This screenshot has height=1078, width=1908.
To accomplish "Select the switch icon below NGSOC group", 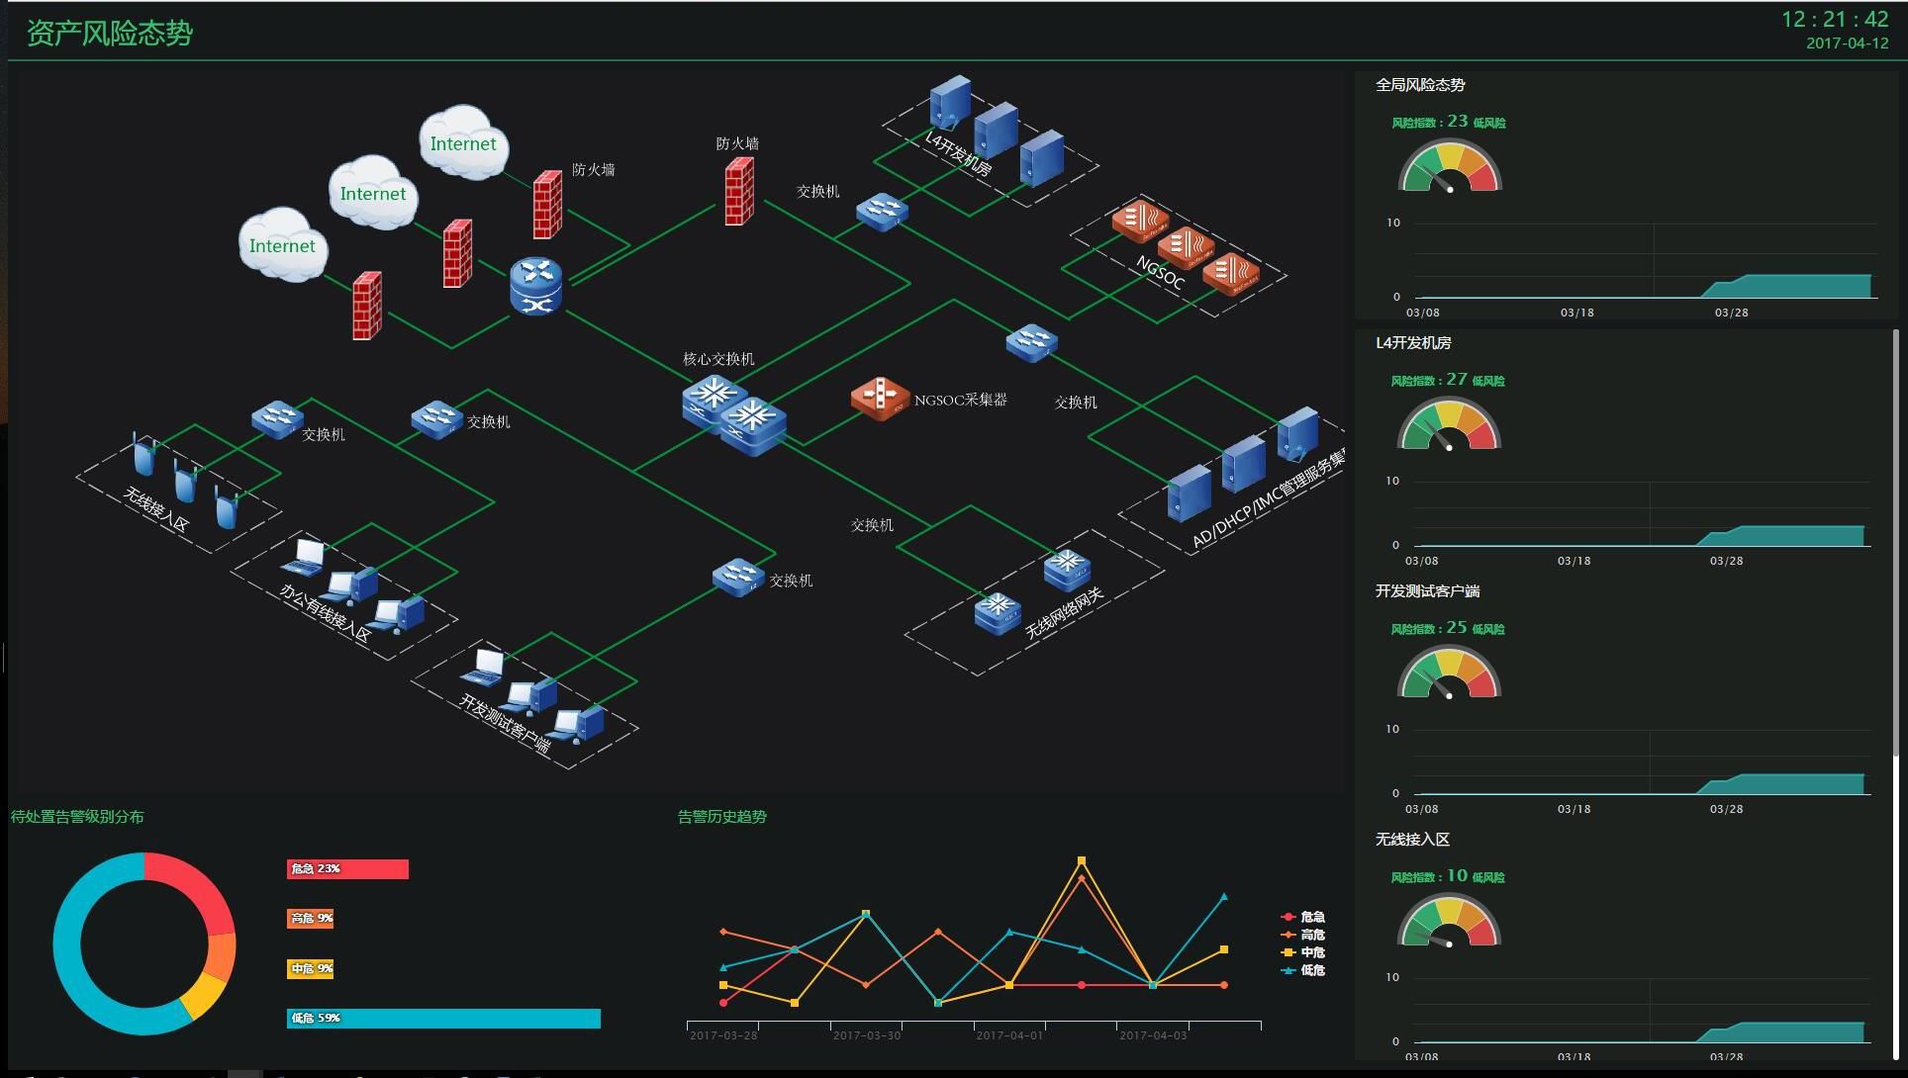I will 1031,342.
